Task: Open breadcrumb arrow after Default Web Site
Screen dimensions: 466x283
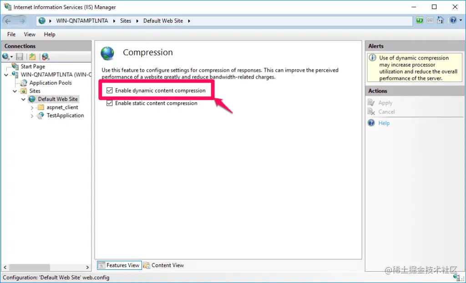Action: tap(189, 21)
